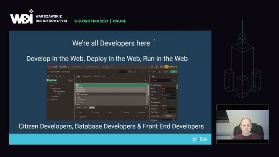This screenshot has width=279, height=157.
Task: Click the layout expand/restore icon
Action: [85, 80]
